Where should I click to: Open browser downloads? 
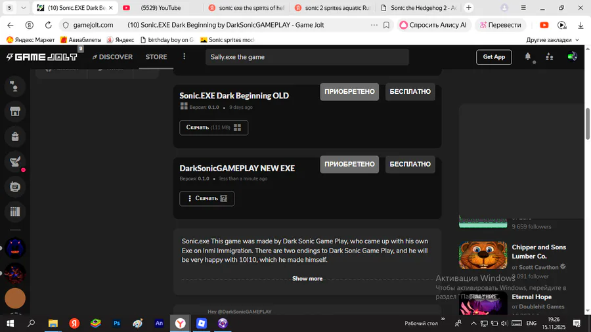tap(580, 25)
